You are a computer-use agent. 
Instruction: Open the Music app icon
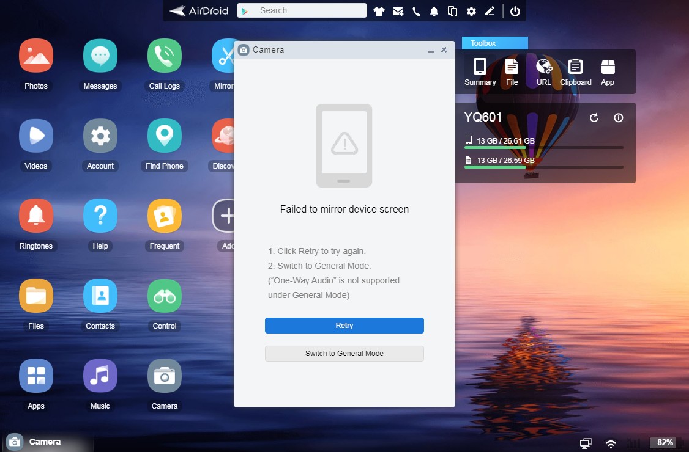point(100,376)
